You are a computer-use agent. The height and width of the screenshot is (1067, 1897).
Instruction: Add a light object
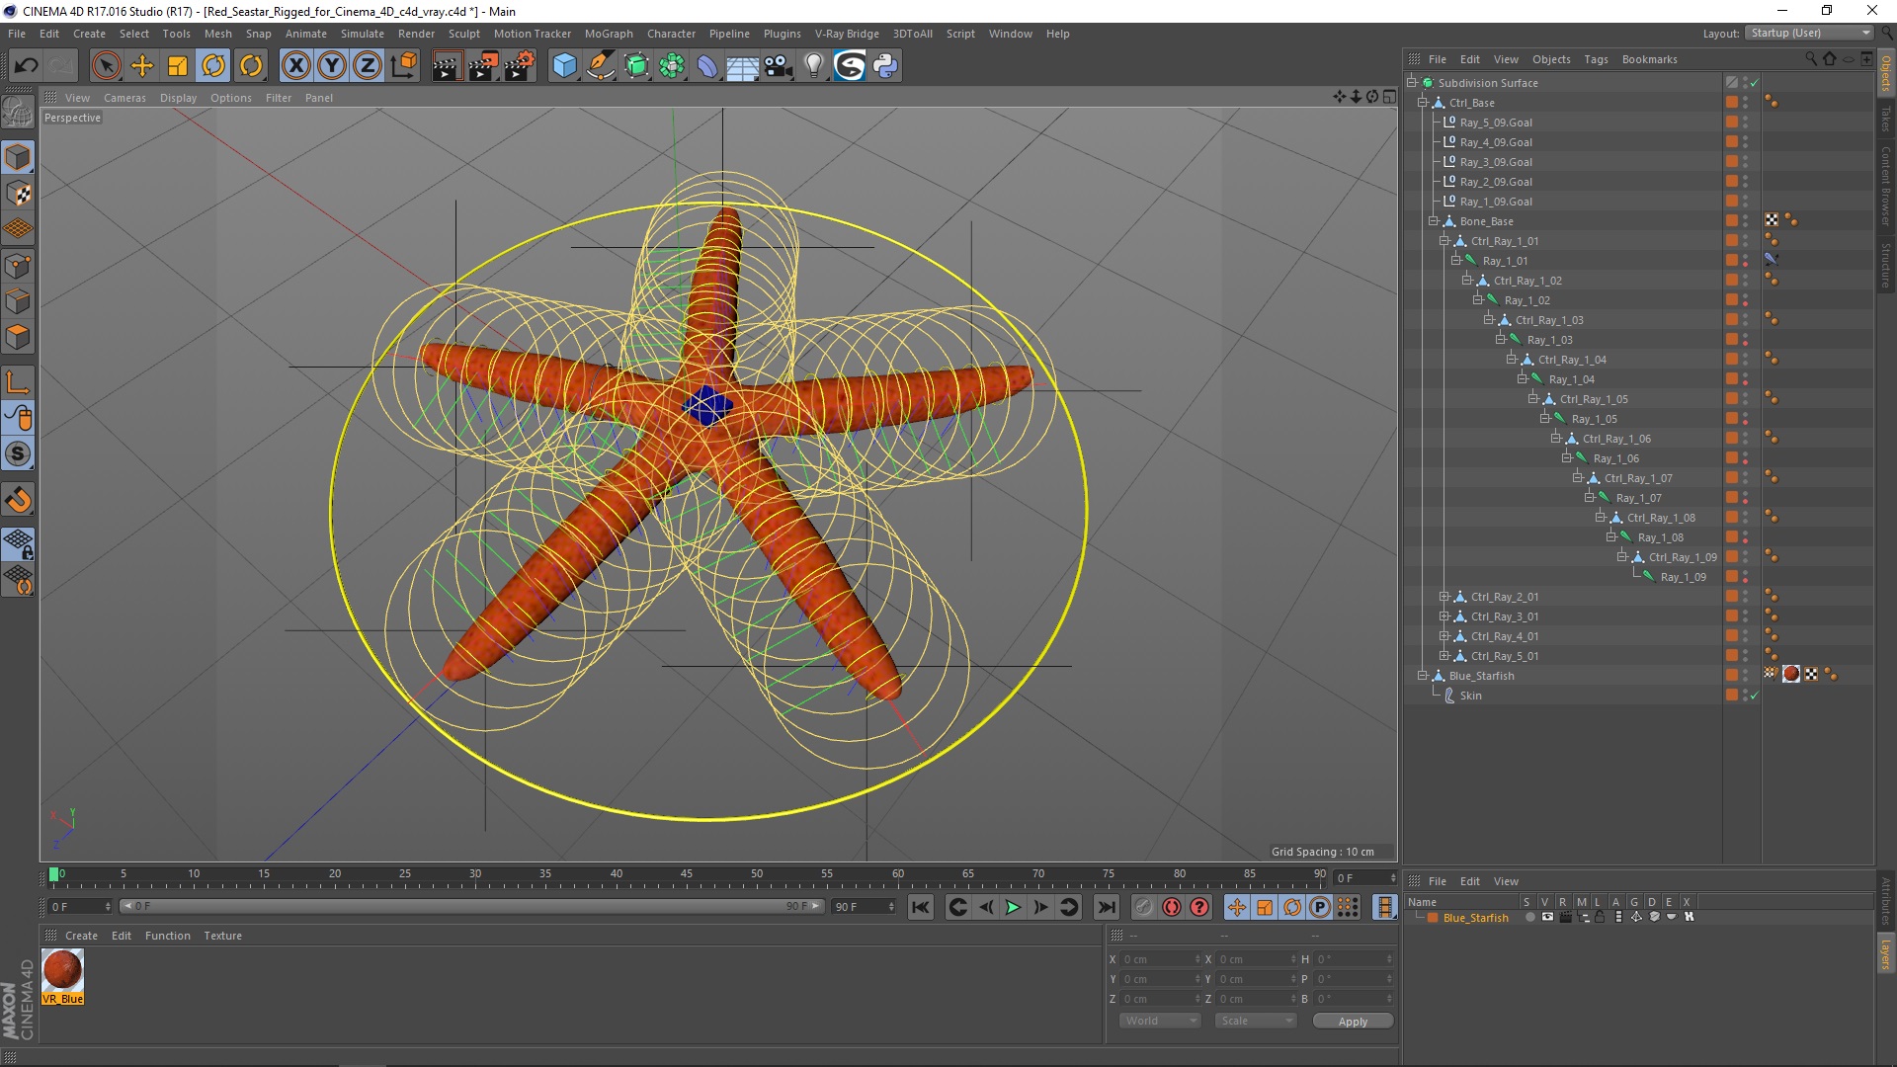[814, 66]
